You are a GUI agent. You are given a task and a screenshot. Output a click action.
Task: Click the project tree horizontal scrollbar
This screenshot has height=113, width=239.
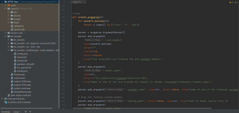(x=26, y=109)
